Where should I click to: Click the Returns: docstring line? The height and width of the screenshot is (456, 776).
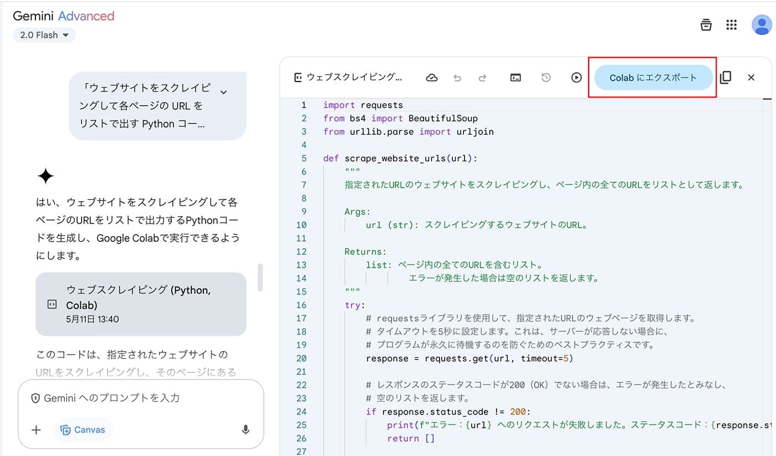click(x=365, y=252)
